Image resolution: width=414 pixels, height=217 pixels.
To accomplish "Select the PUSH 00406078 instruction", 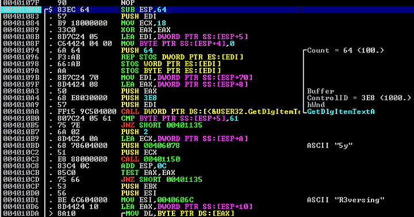I will [151, 146].
